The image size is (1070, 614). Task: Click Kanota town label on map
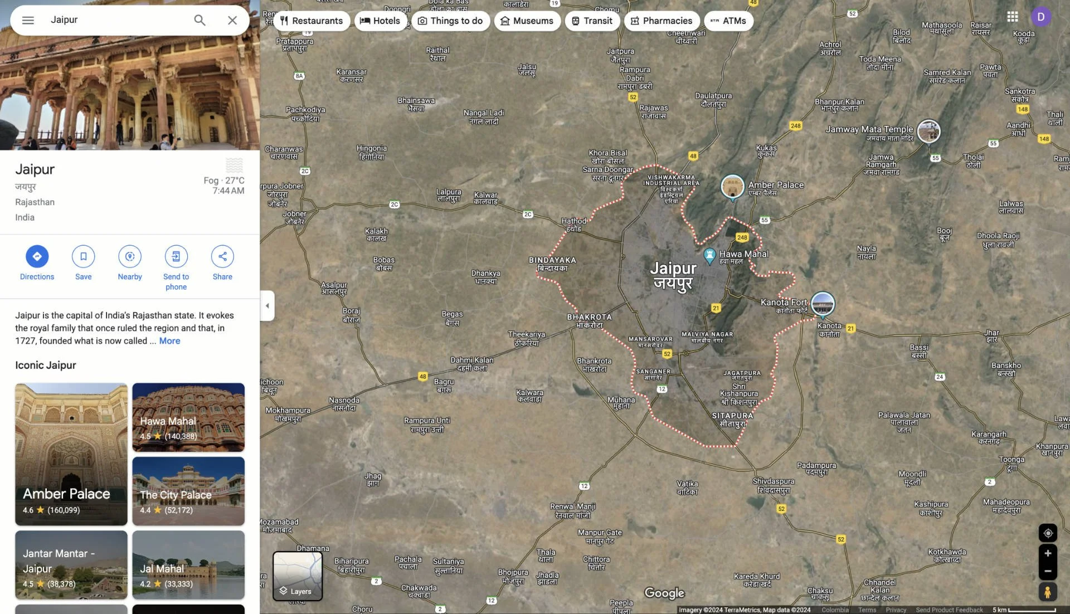pos(829,329)
